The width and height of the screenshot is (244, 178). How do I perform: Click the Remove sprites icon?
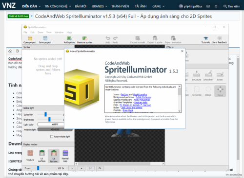[85, 38]
